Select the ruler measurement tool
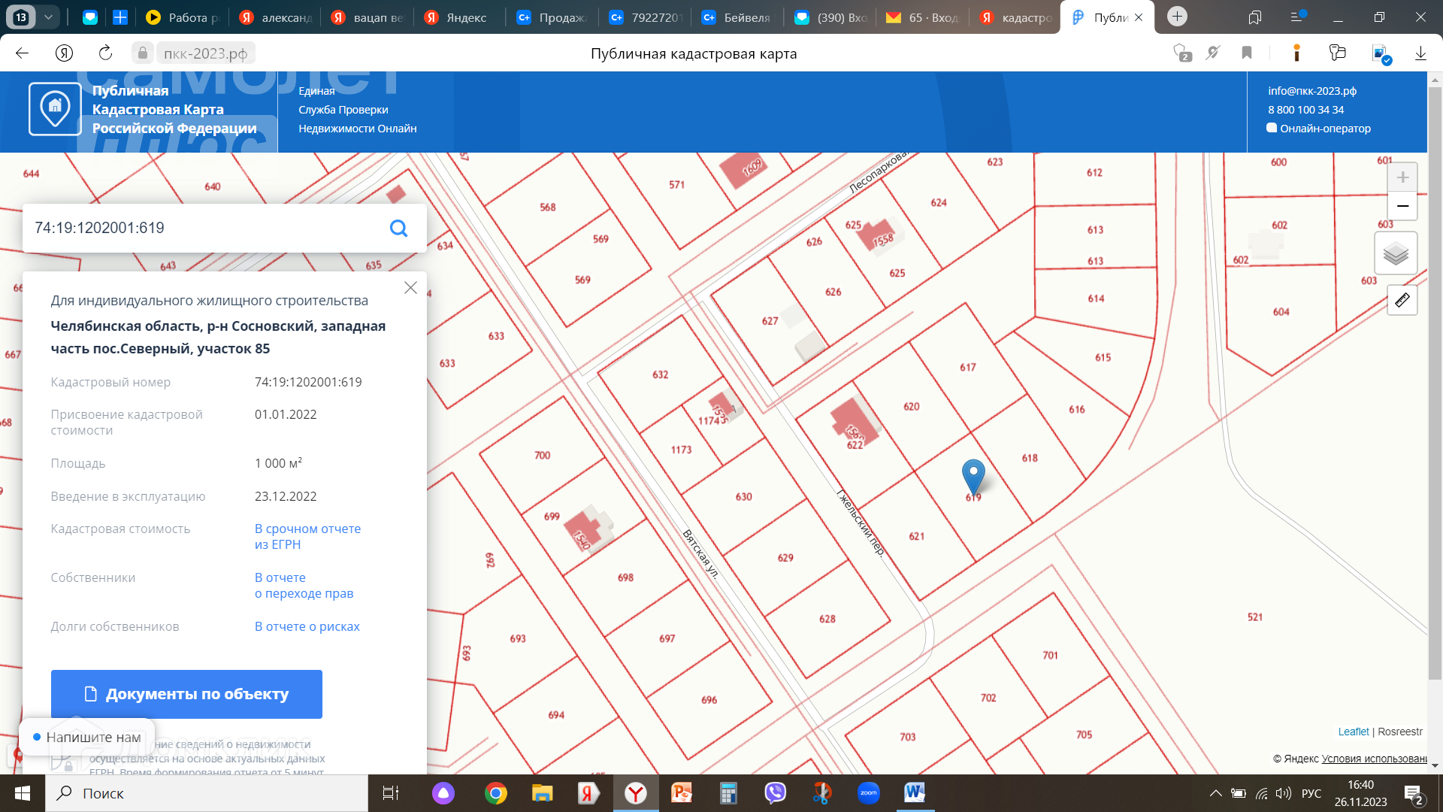 pos(1402,301)
